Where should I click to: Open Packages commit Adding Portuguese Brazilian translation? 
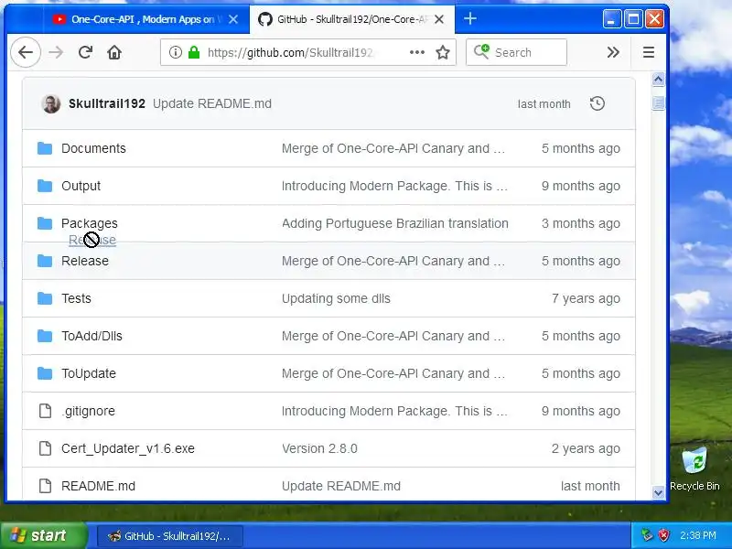click(x=395, y=223)
